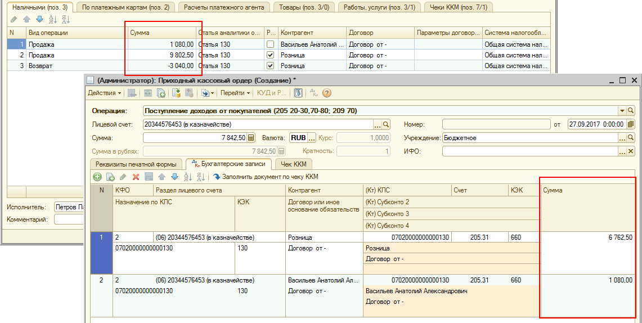Click the magnifier next to Учреждение field

631,138
